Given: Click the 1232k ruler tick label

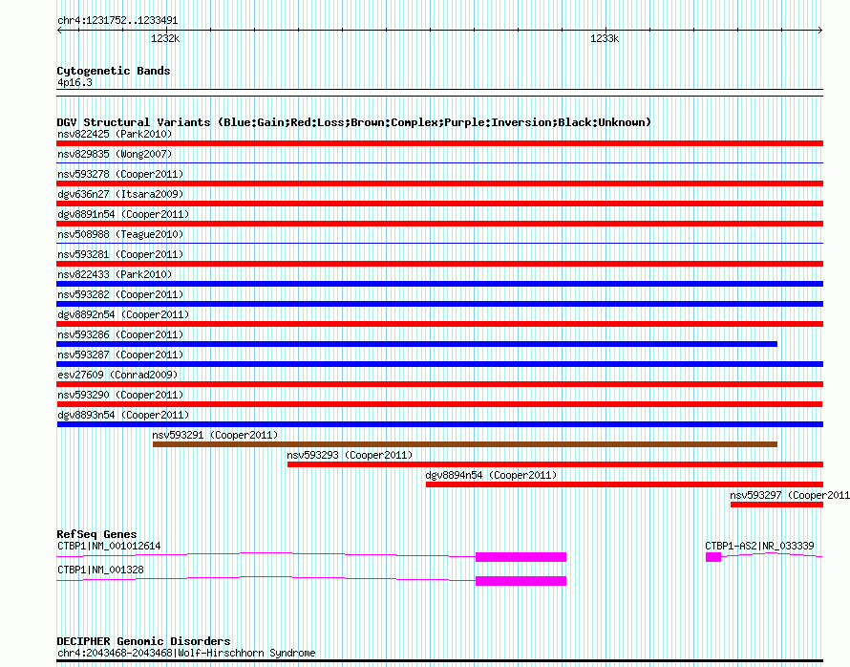Looking at the screenshot, I should tap(165, 38).
